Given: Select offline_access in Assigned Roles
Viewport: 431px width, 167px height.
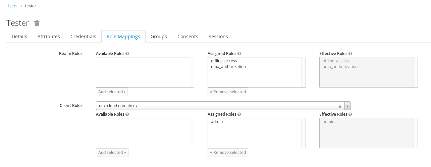Looking at the screenshot, I should 224,61.
